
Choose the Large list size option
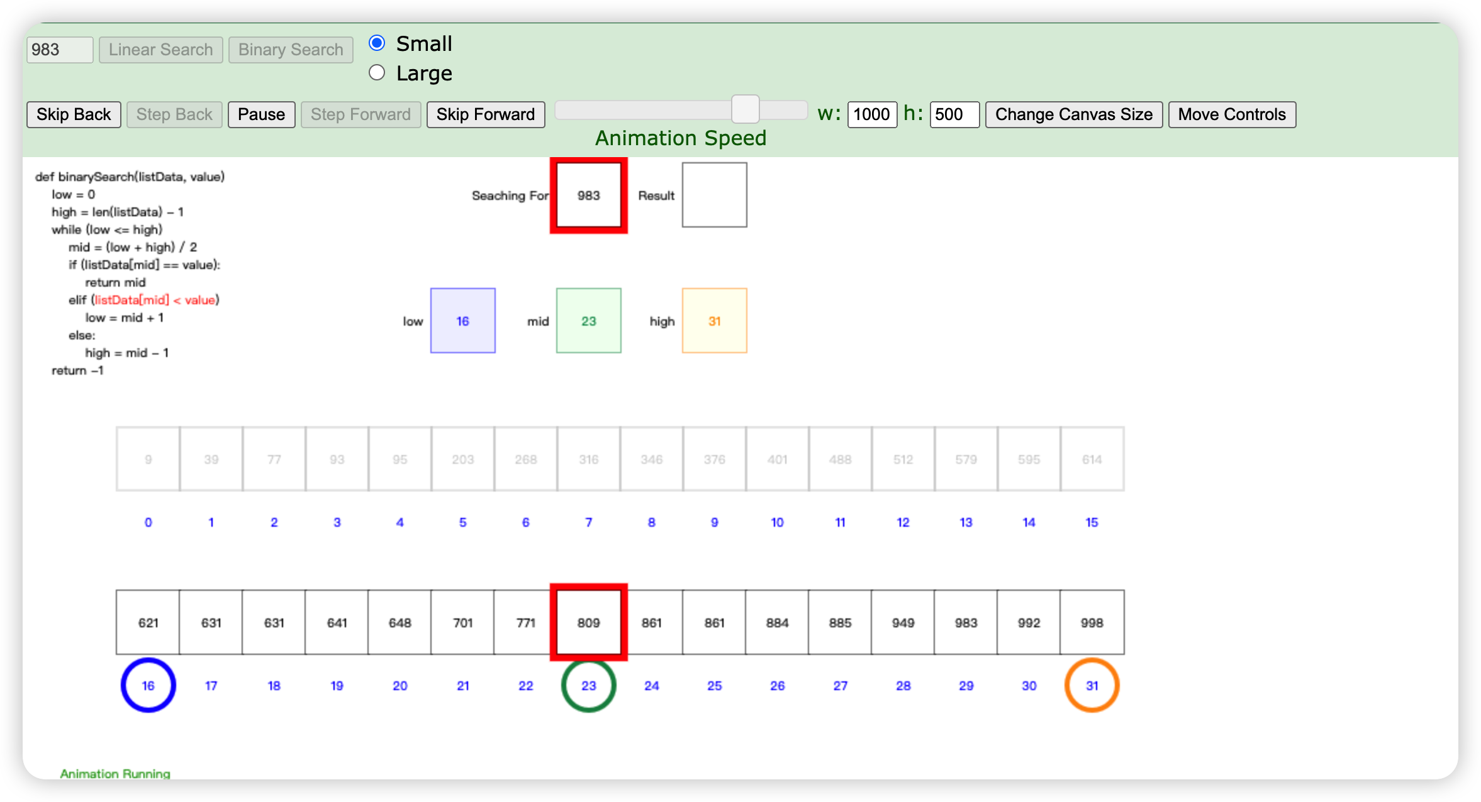point(377,73)
